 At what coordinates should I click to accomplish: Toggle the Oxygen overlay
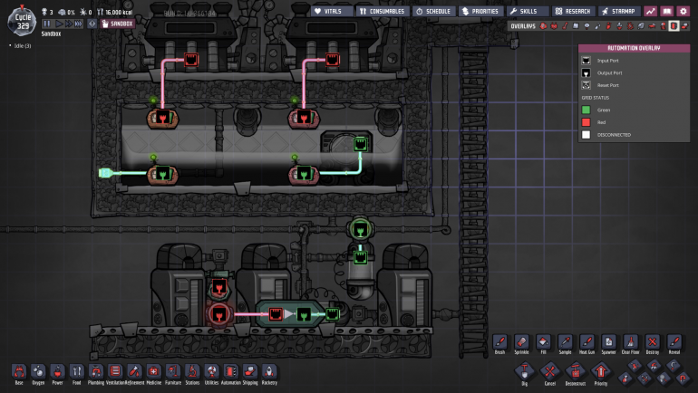[x=543, y=25]
